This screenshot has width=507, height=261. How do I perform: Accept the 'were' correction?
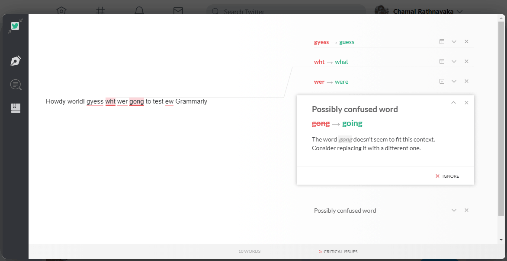[x=341, y=82]
